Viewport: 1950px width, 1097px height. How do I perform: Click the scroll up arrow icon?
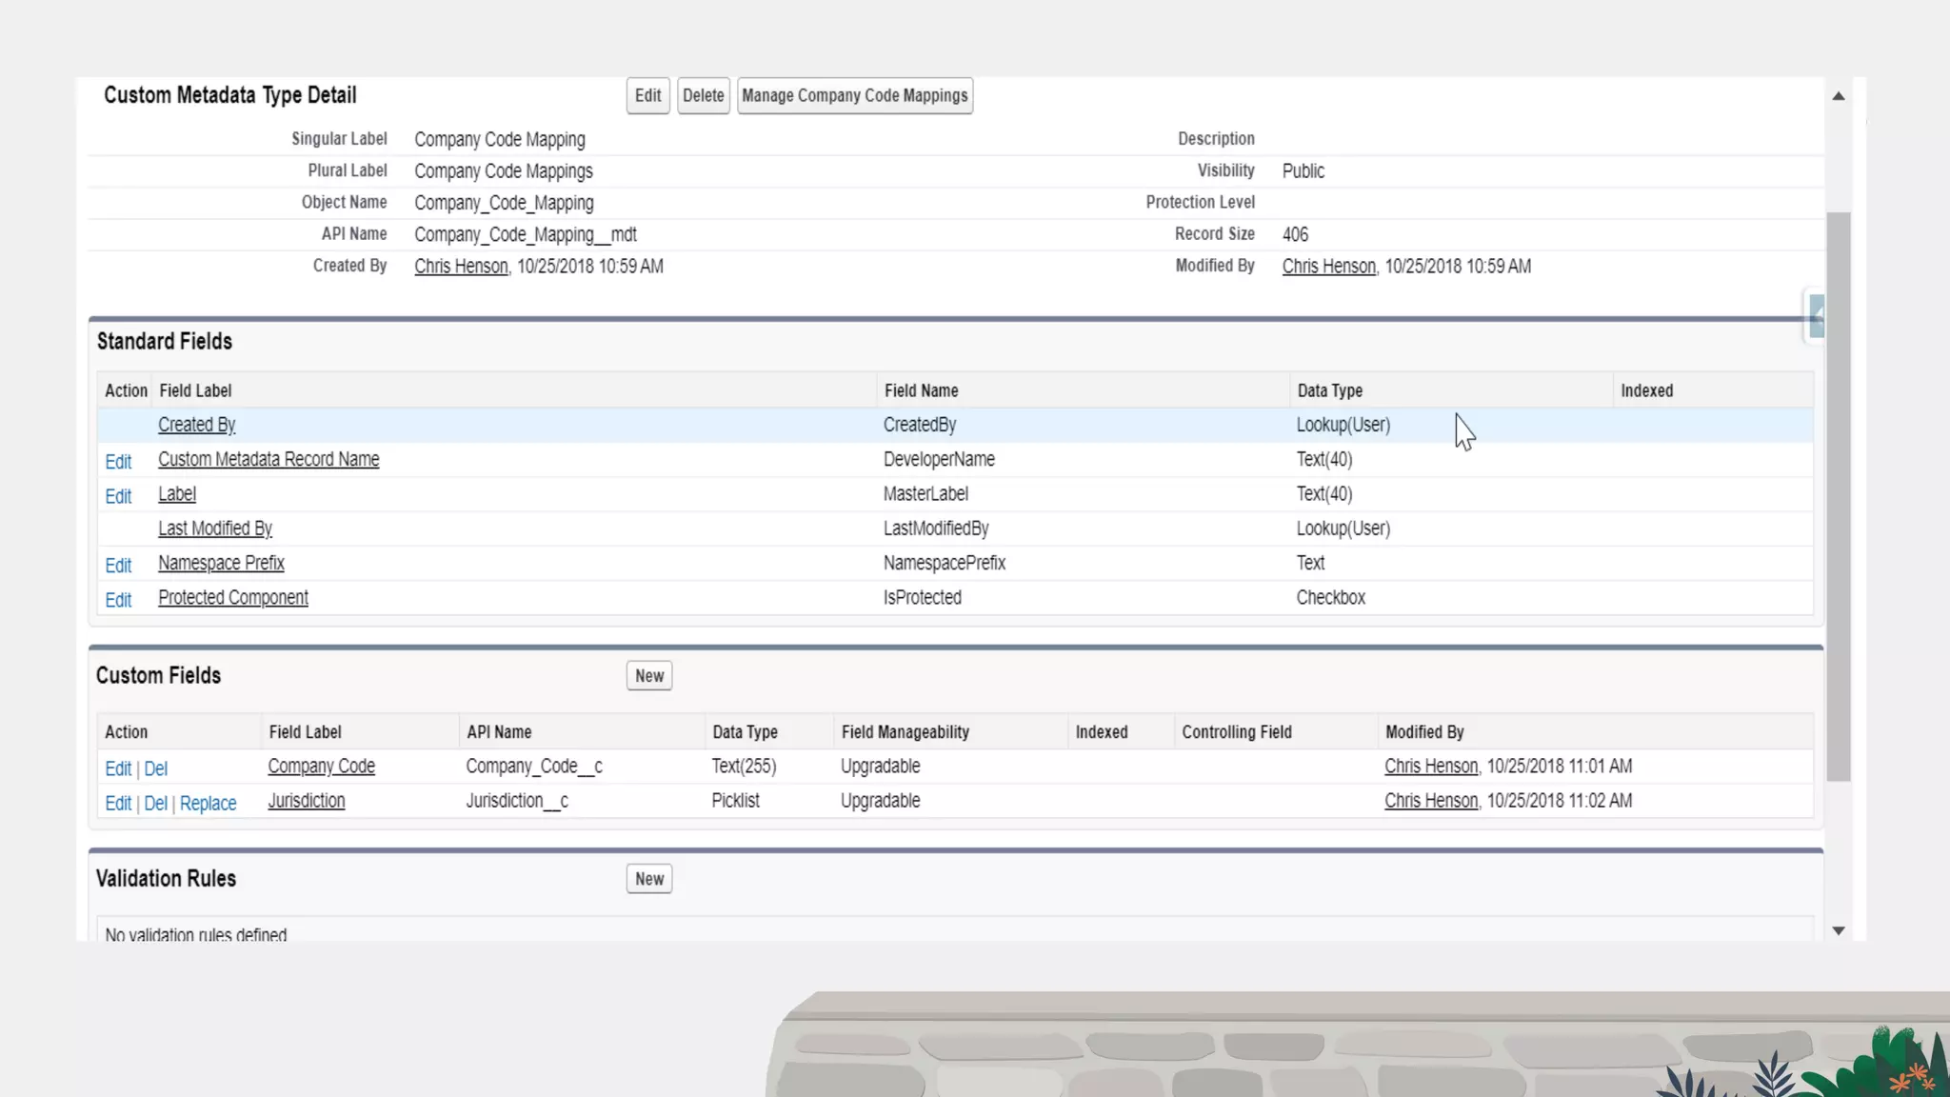1839,96
